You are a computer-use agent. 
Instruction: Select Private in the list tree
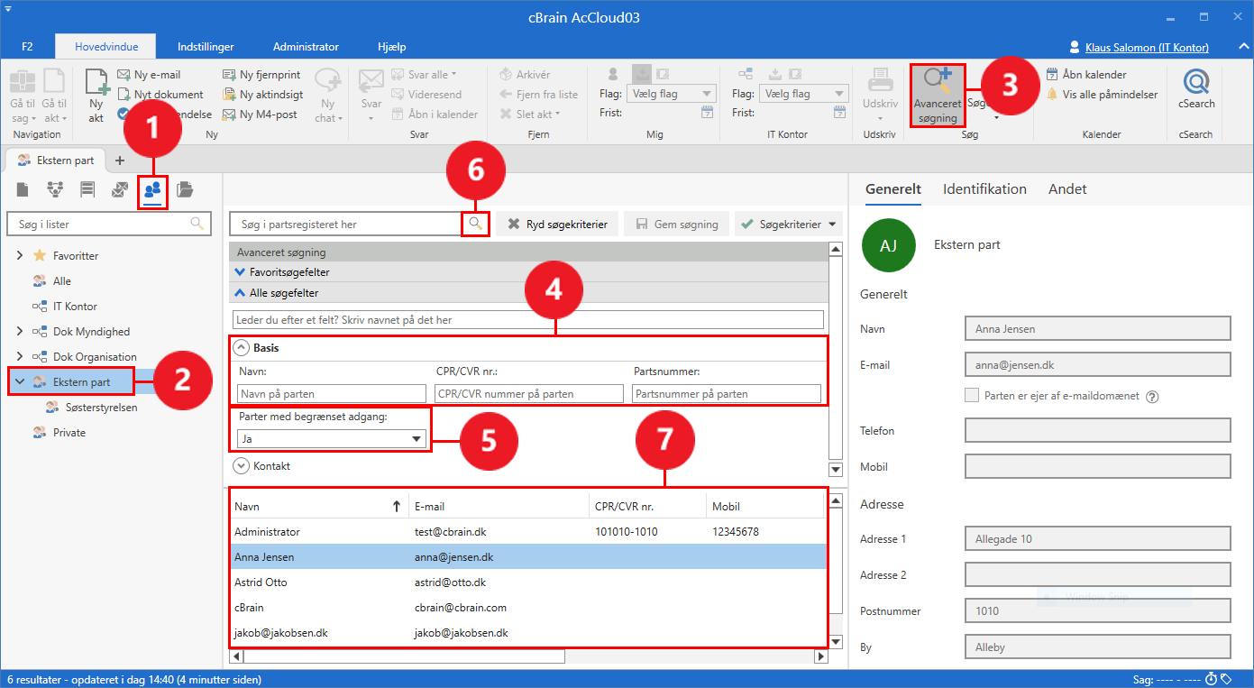[x=69, y=433]
